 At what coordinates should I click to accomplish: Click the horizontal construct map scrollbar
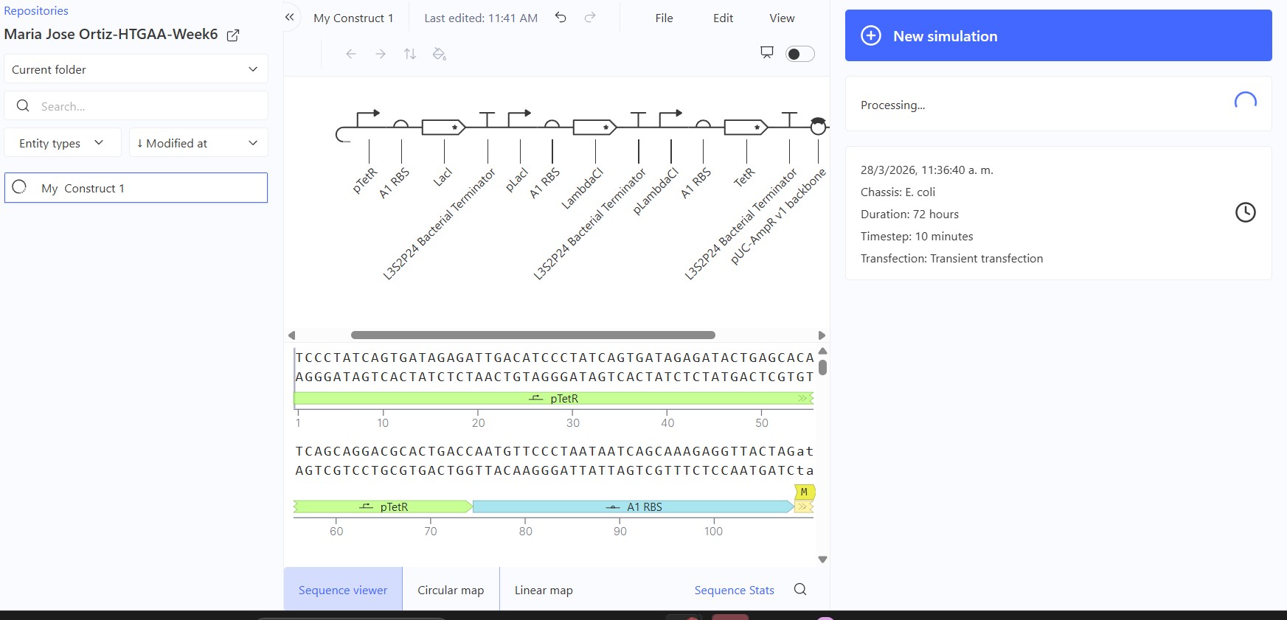coord(533,335)
